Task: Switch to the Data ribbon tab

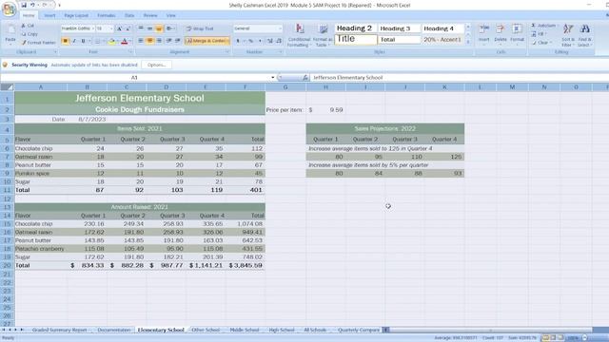Action: pos(129,15)
